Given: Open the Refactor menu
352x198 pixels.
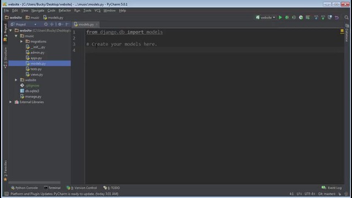Looking at the screenshot, I should point(65,10).
